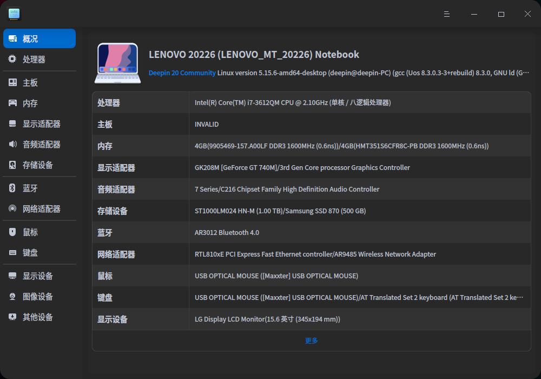
Task: Click the 更多 (More) link
Action: click(x=311, y=341)
